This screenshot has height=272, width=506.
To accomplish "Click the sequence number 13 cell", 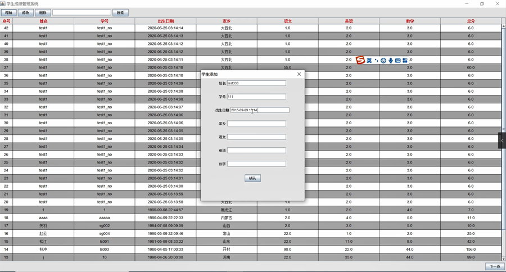I will click(6, 257).
